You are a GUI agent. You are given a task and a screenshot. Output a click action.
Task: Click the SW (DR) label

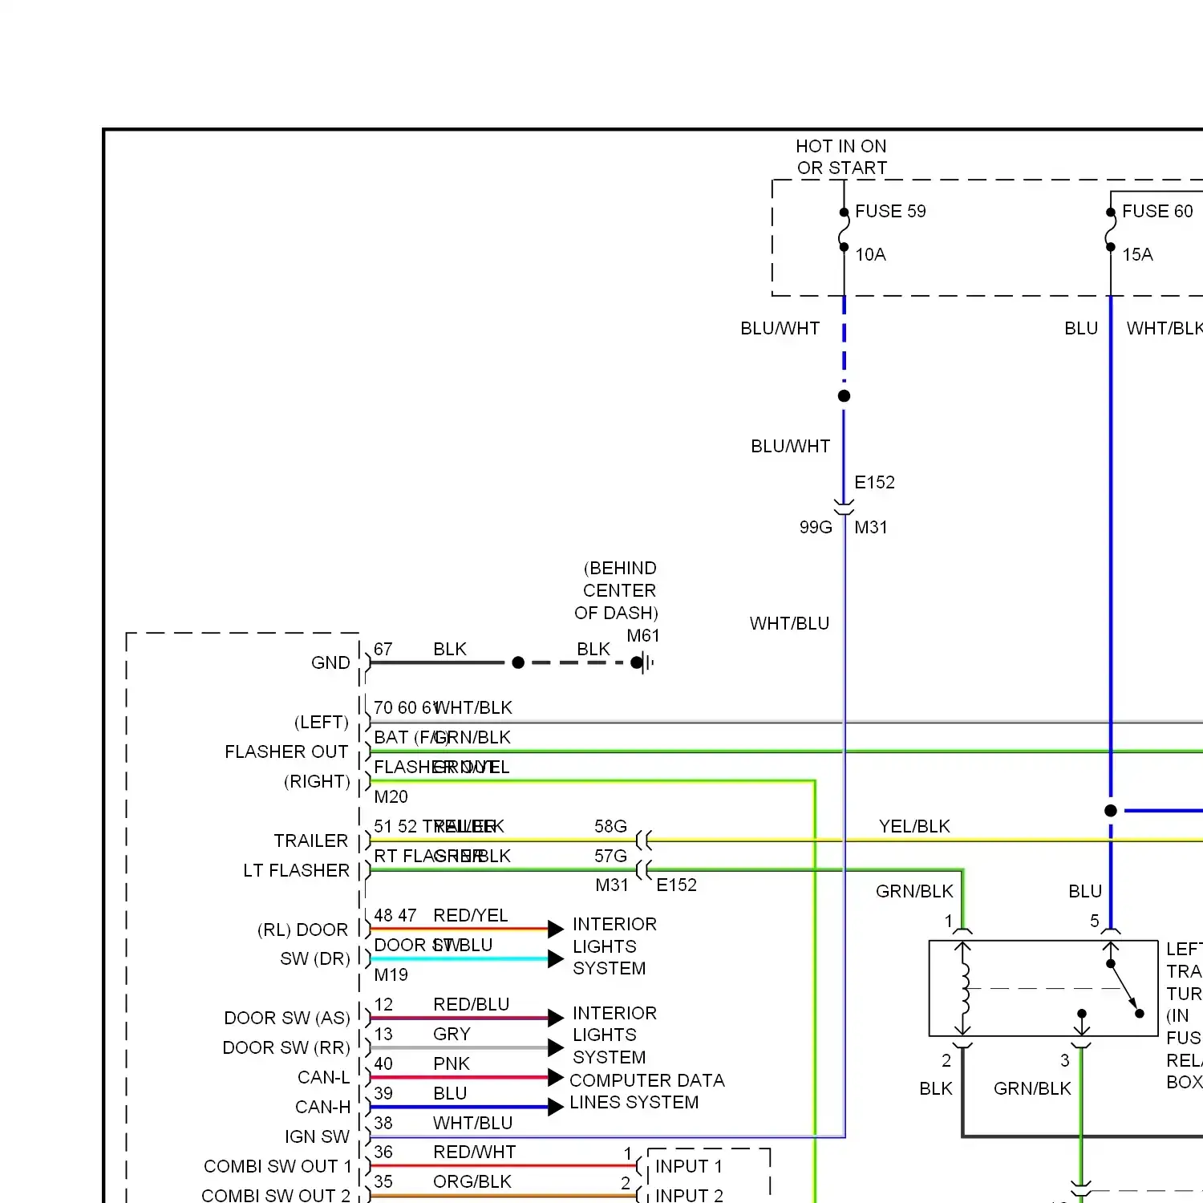coord(315,958)
